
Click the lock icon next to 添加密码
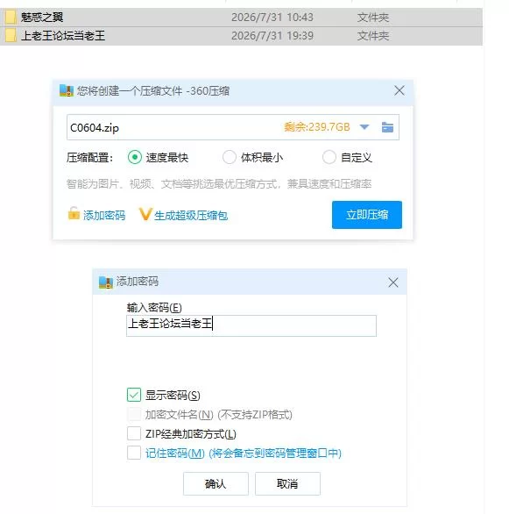click(x=74, y=213)
